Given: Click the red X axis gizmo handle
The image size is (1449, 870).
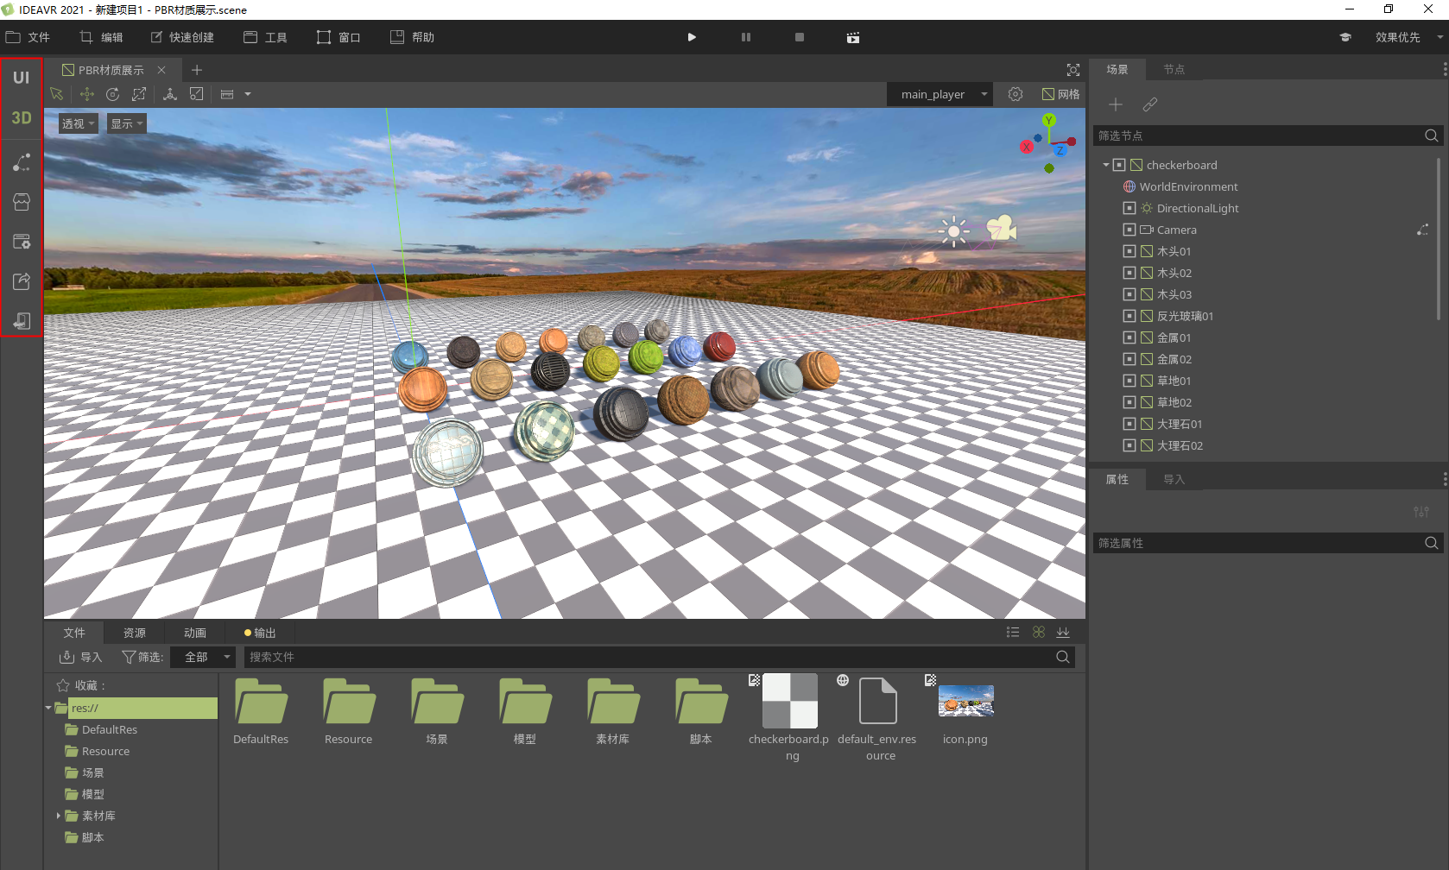Looking at the screenshot, I should click(x=1027, y=147).
